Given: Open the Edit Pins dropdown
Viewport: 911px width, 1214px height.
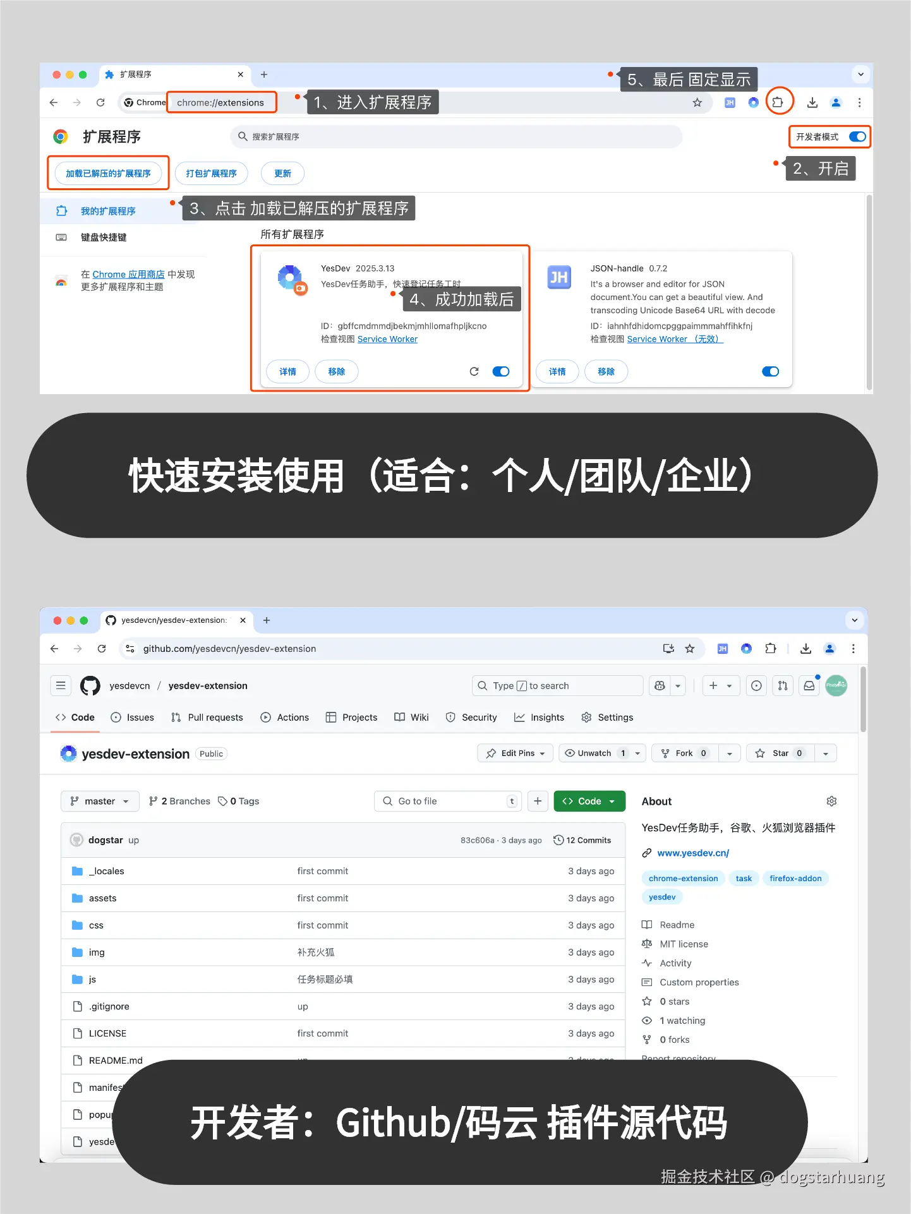Looking at the screenshot, I should point(516,753).
